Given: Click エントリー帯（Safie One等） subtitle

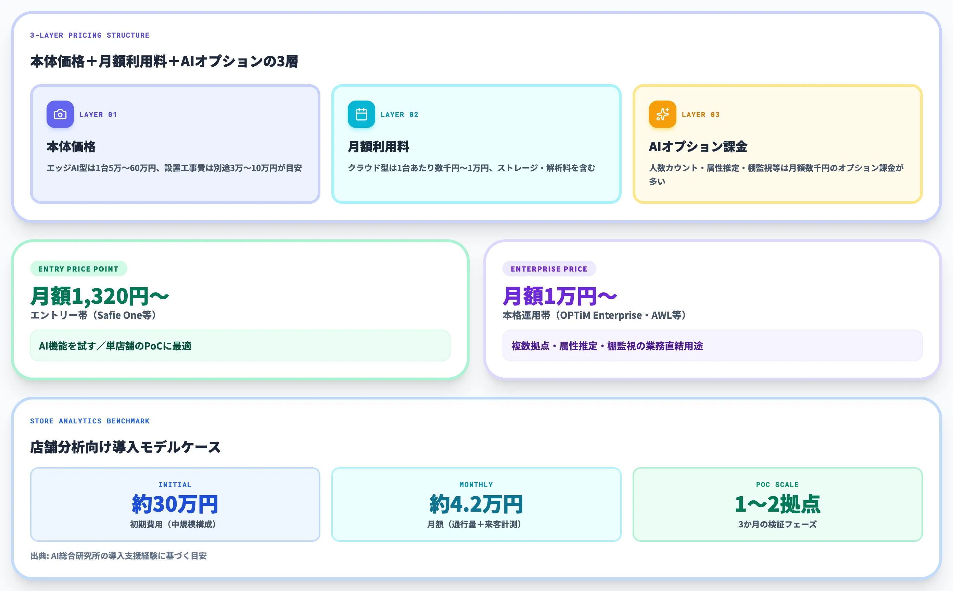Looking at the screenshot, I should (x=93, y=315).
